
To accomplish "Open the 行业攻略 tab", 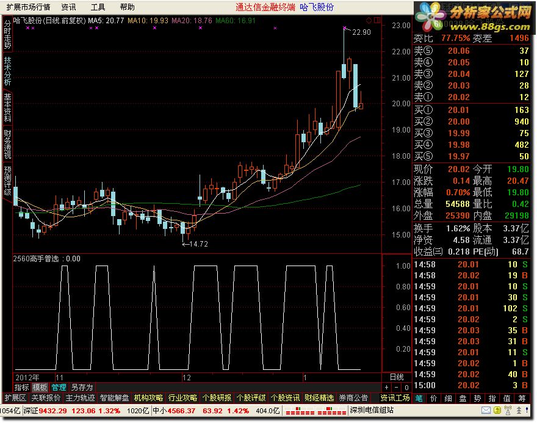I will point(183,398).
